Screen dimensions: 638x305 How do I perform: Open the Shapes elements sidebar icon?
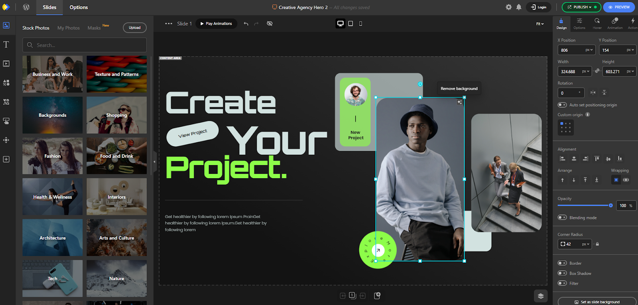[x=6, y=83]
